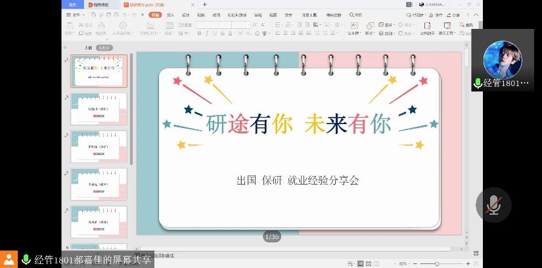Unmute the crossed-out microphone button
This screenshot has height=268, width=542.
[493, 205]
